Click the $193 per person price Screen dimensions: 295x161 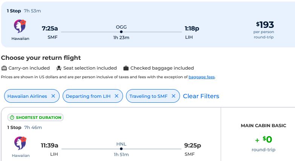[x=265, y=25]
